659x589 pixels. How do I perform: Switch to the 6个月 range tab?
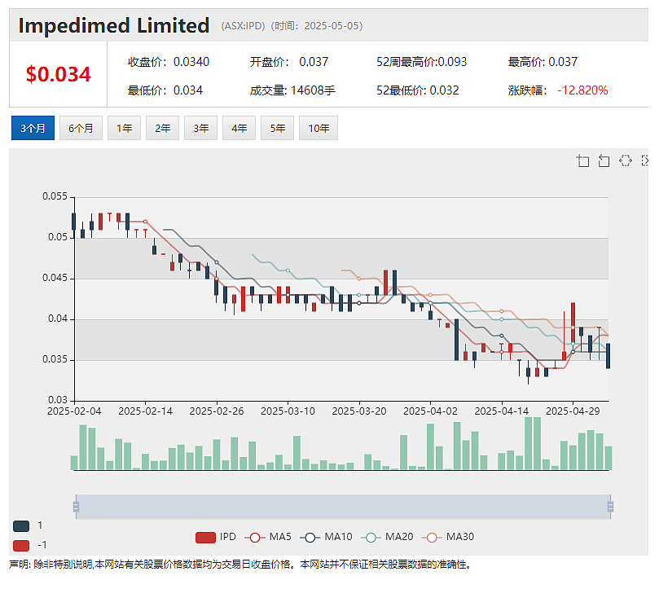[x=81, y=128]
